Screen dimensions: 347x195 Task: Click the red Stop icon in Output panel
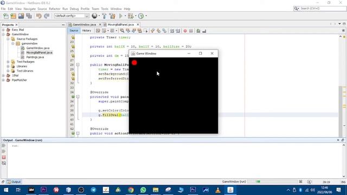pos(4,157)
